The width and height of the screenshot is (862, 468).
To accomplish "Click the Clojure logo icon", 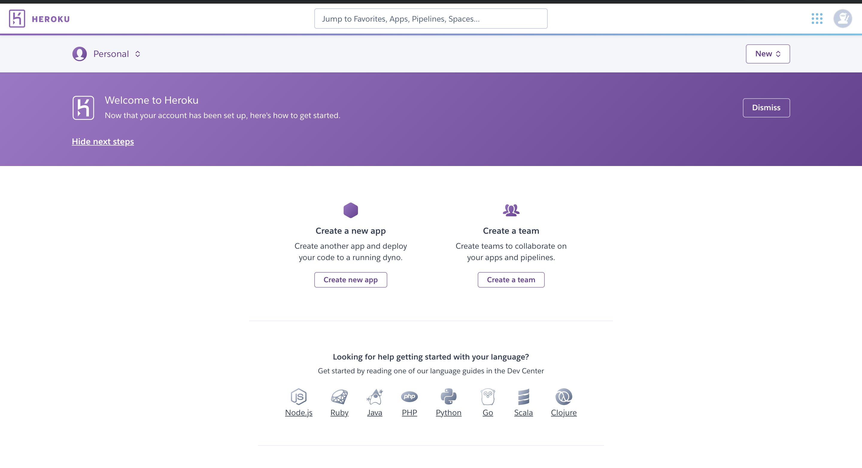I will (564, 397).
